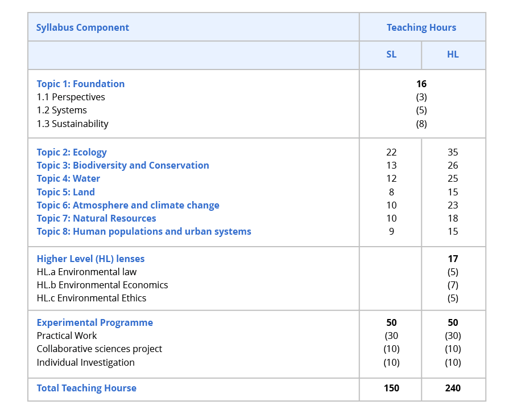Select the Experimental Programme heading
The height and width of the screenshot is (413, 513).
pos(95,322)
